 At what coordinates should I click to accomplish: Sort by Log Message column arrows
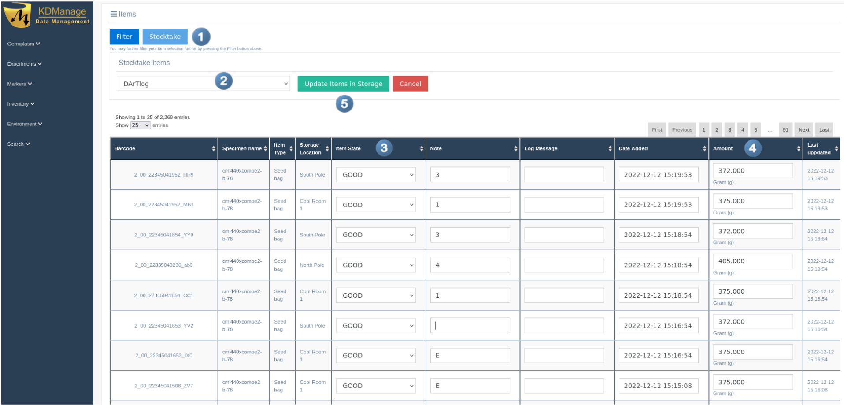(x=610, y=149)
